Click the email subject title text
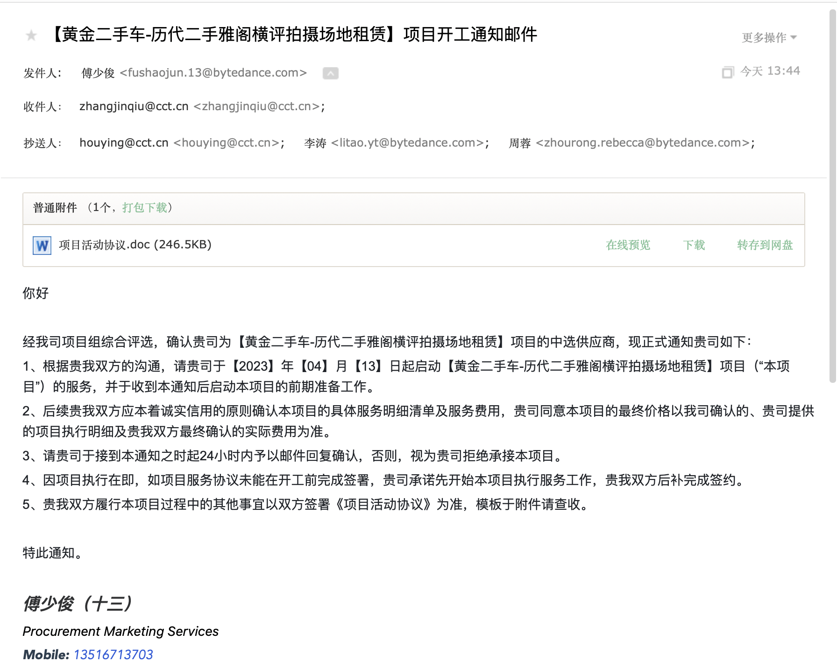This screenshot has height=662, width=837. click(294, 35)
